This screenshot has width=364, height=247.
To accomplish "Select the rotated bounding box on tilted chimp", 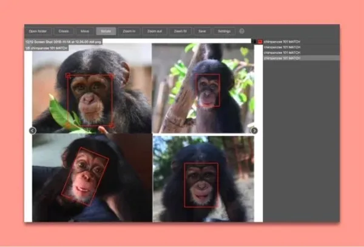I will pos(85,176).
